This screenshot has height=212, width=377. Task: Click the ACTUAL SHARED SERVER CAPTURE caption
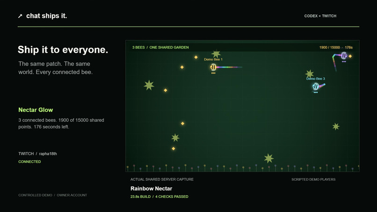pyautogui.click(x=162, y=179)
